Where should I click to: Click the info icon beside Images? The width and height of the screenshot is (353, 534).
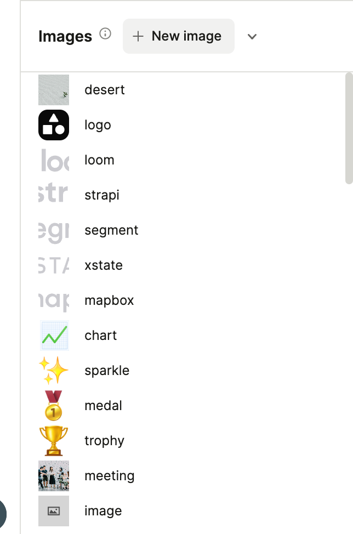(x=105, y=34)
